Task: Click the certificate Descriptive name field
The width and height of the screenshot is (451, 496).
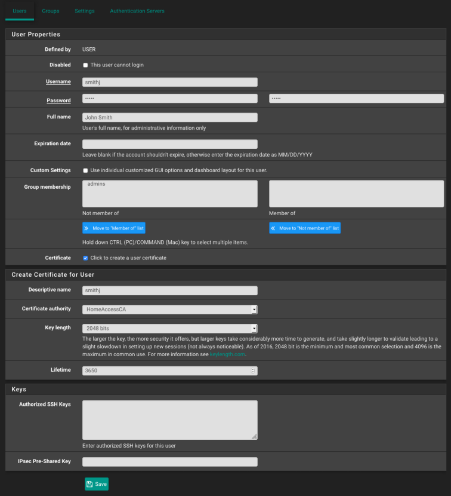Action: [x=170, y=290]
